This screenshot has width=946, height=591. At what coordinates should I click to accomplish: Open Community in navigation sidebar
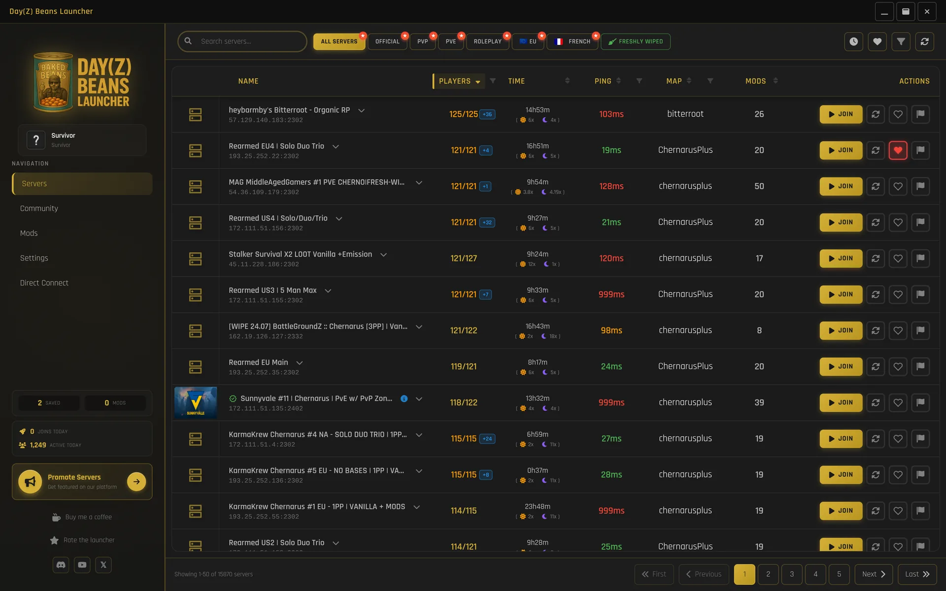(x=39, y=208)
